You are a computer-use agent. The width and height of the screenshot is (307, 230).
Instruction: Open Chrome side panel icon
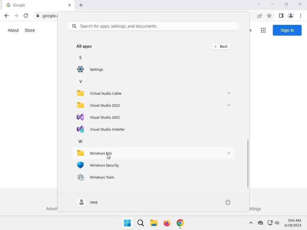coord(281,16)
